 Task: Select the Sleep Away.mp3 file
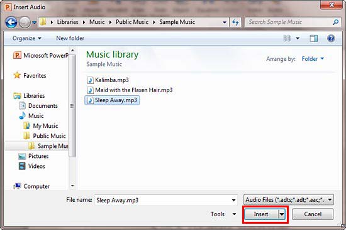click(x=112, y=100)
